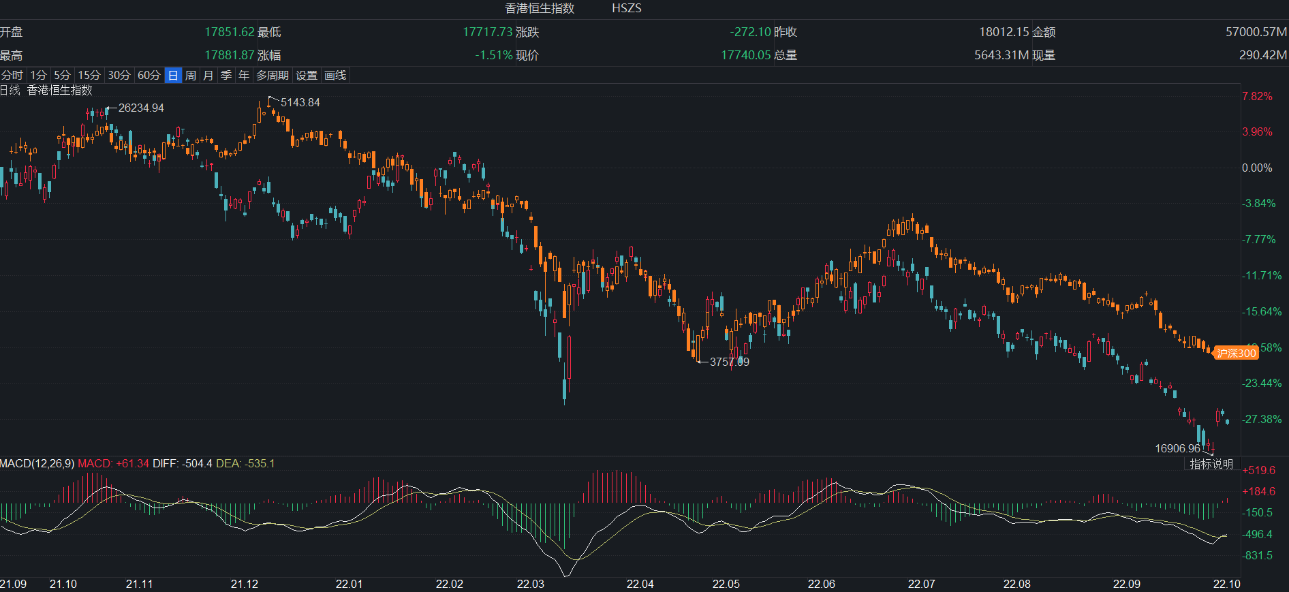
Task: Switch to the 分时 intraday view
Action: 12,76
